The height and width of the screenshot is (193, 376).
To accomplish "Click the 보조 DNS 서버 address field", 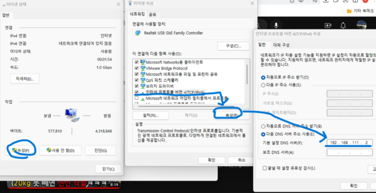I will point(350,152).
